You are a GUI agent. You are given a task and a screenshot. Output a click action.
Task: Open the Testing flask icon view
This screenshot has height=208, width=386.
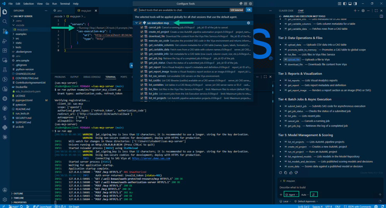tap(5, 70)
